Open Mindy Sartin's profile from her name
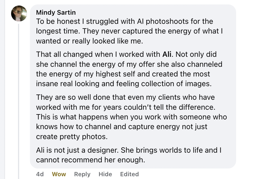The width and height of the screenshot is (255, 179). click(x=56, y=12)
